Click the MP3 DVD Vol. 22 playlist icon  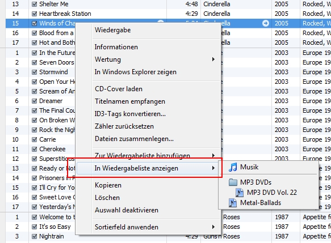coord(240,193)
